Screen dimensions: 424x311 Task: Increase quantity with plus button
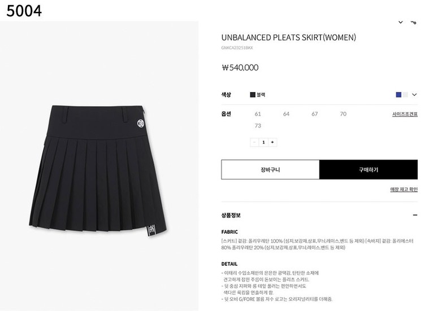272,142
